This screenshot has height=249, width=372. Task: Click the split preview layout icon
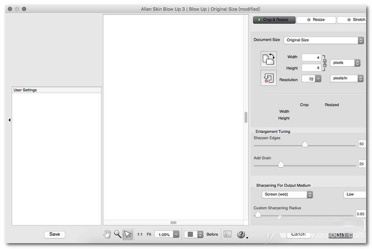click(x=227, y=234)
